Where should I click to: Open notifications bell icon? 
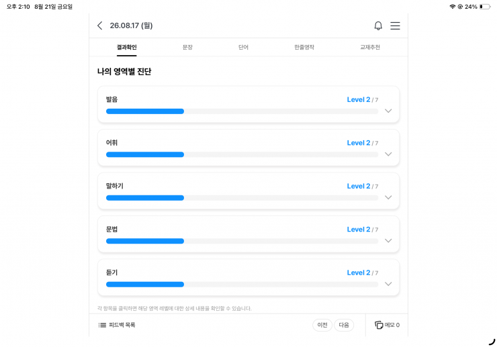click(x=378, y=26)
